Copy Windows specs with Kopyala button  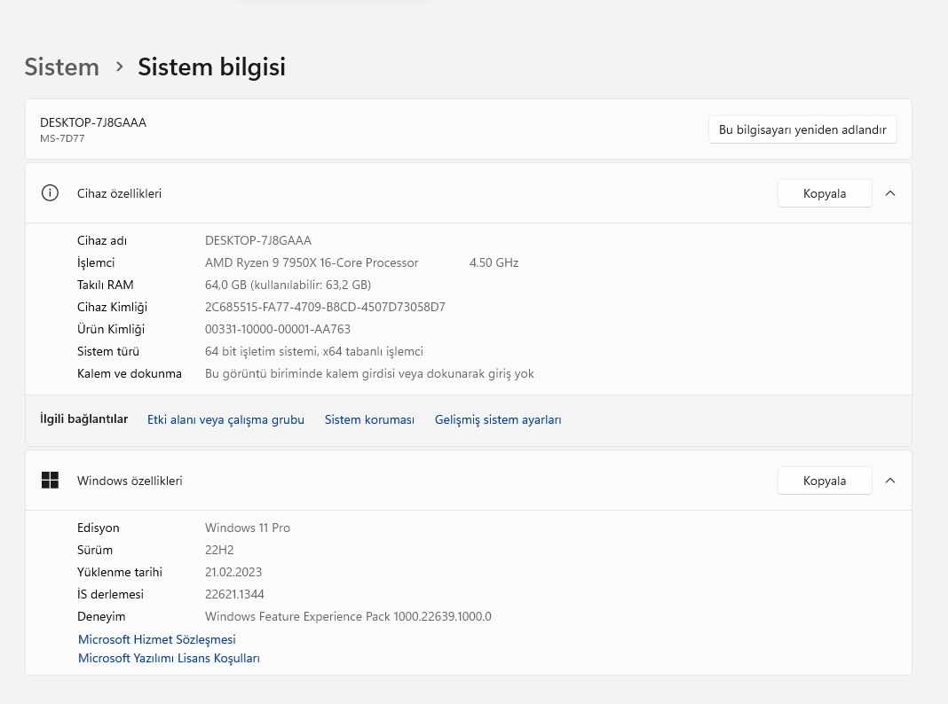(824, 481)
